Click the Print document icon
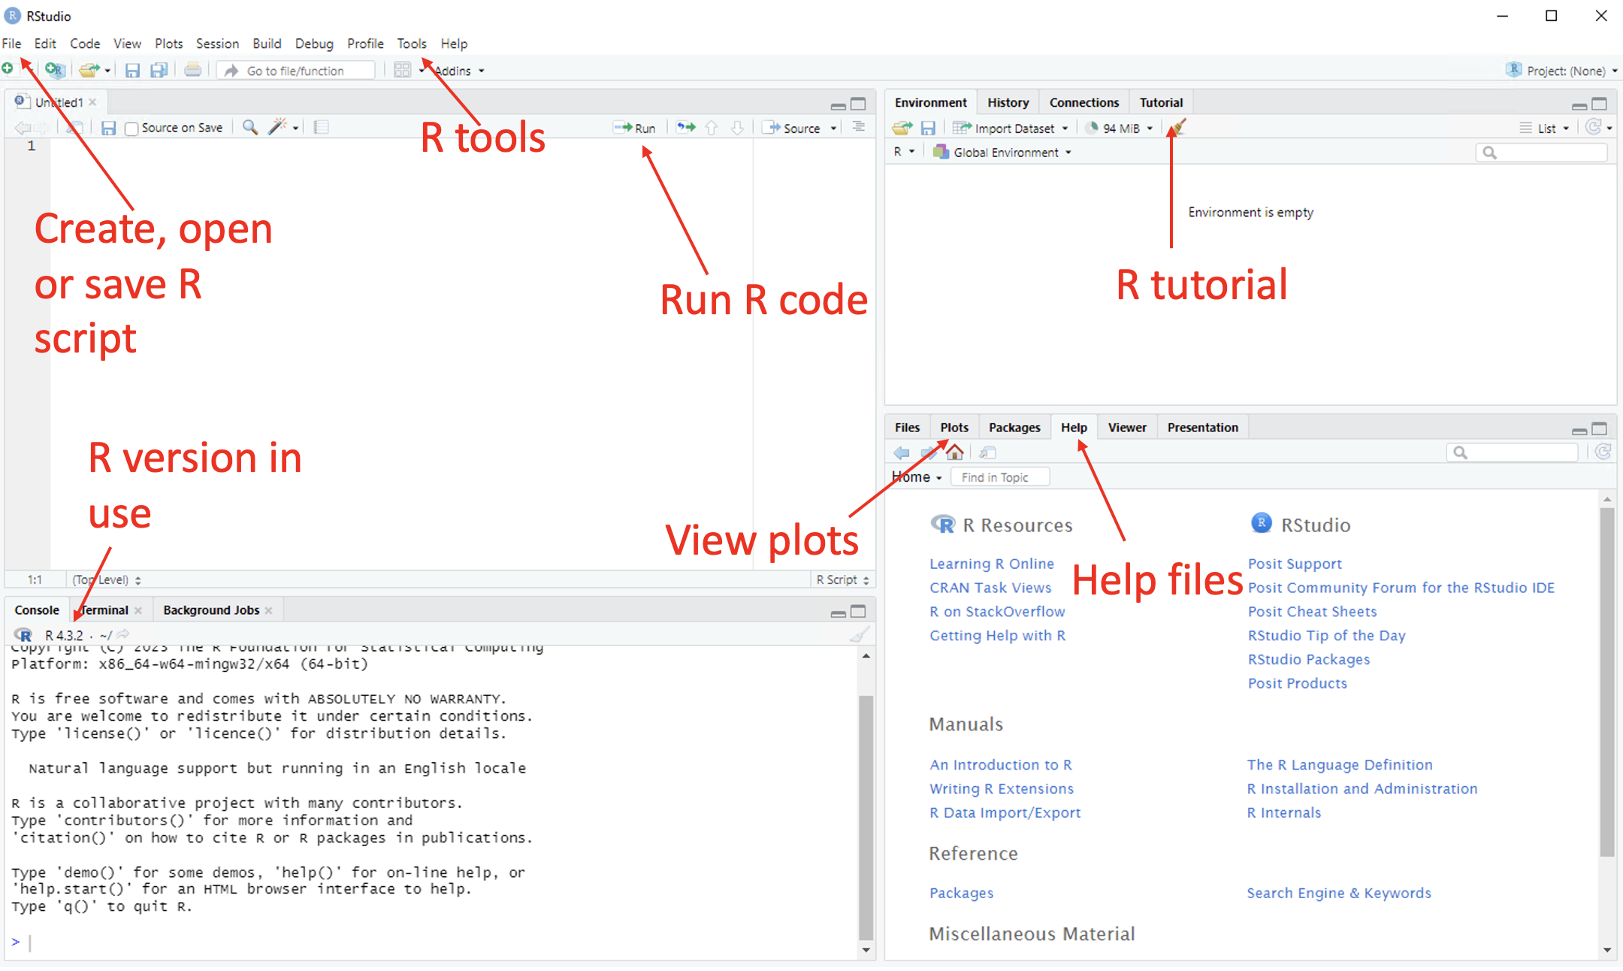 point(193,70)
